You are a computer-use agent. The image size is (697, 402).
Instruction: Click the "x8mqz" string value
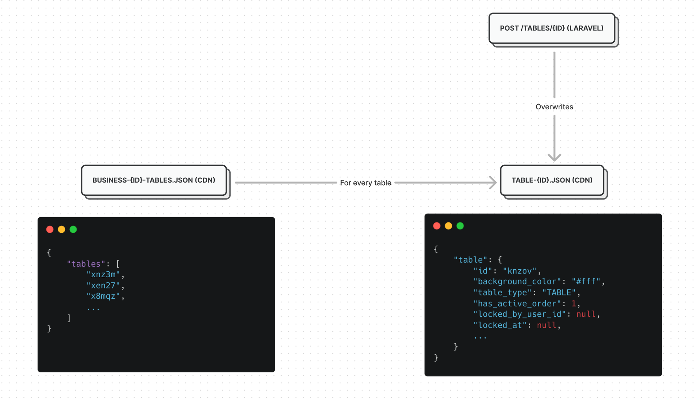tap(103, 296)
